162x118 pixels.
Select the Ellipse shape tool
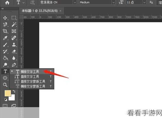click(x=5, y=78)
